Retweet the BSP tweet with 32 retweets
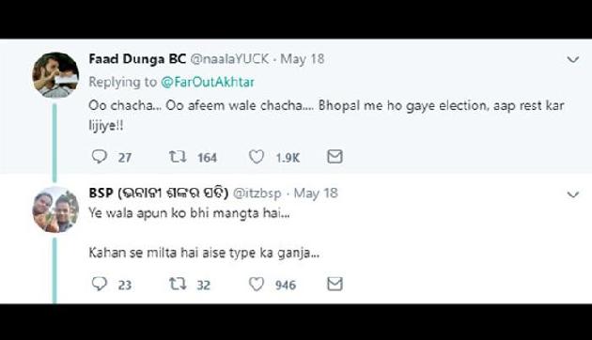The height and width of the screenshot is (340, 592). point(178,284)
